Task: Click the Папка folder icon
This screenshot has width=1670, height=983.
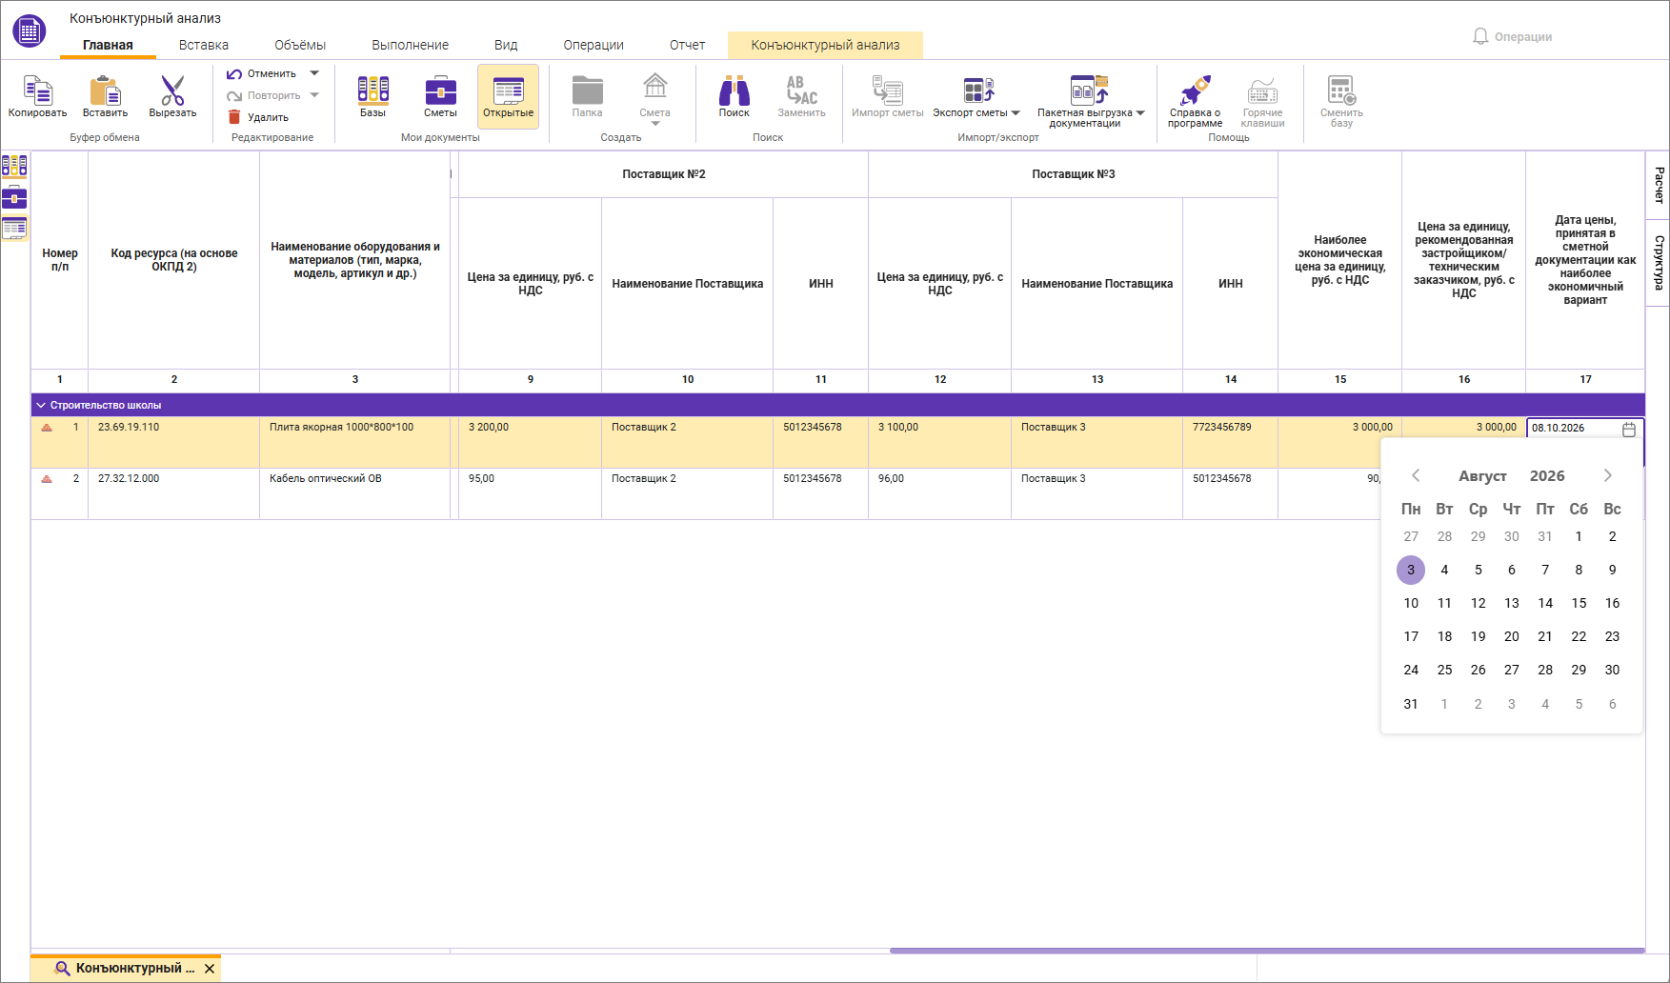Action: coord(587,90)
